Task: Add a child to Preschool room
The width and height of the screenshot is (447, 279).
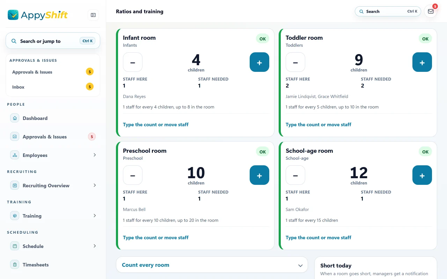Action: pos(259,175)
